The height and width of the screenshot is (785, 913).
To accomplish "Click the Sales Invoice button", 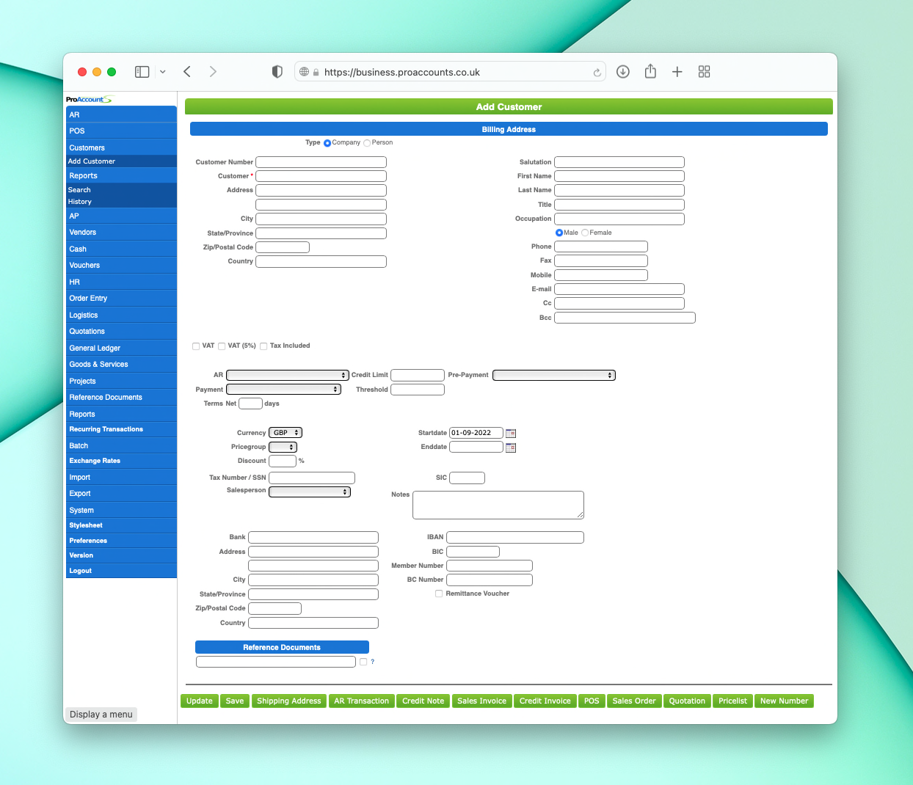I will (482, 701).
